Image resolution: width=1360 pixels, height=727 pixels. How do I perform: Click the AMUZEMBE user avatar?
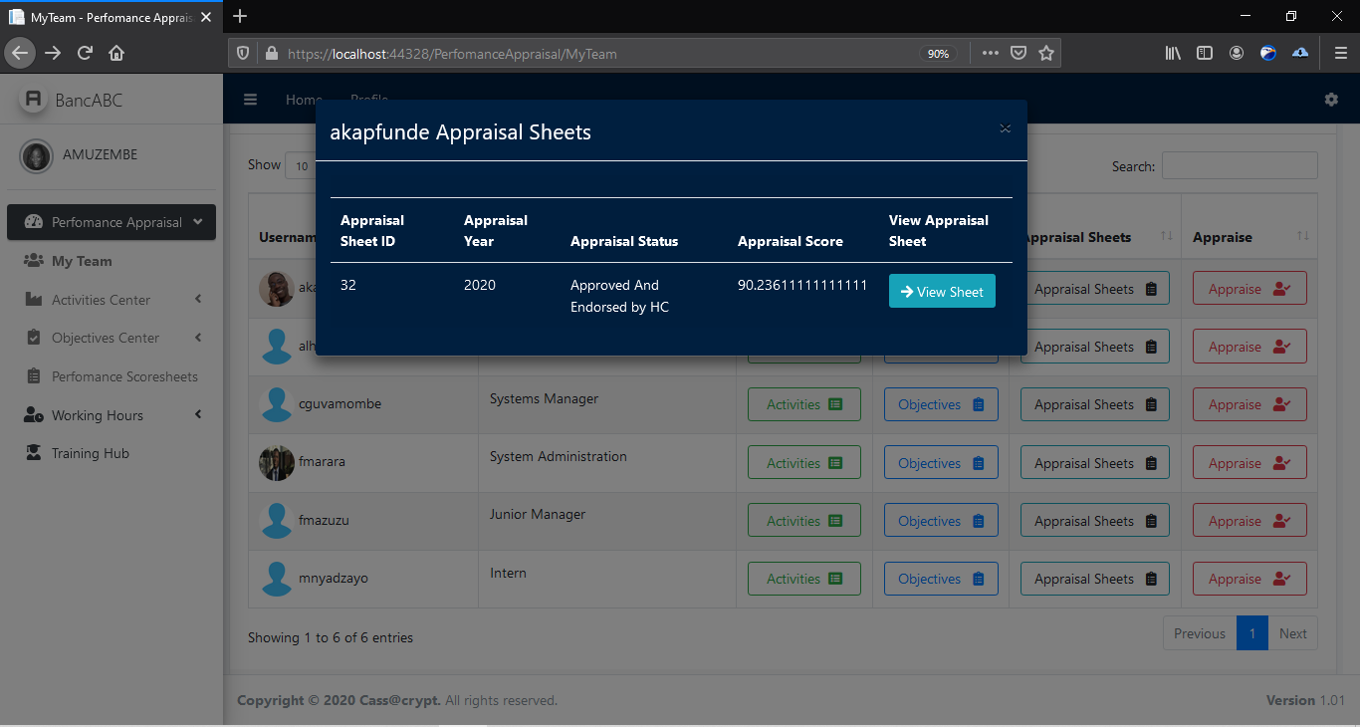[x=37, y=155]
